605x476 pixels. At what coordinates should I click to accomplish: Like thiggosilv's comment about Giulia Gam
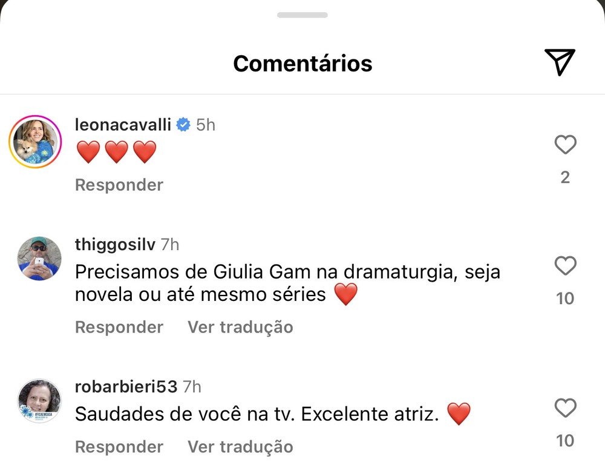click(565, 266)
